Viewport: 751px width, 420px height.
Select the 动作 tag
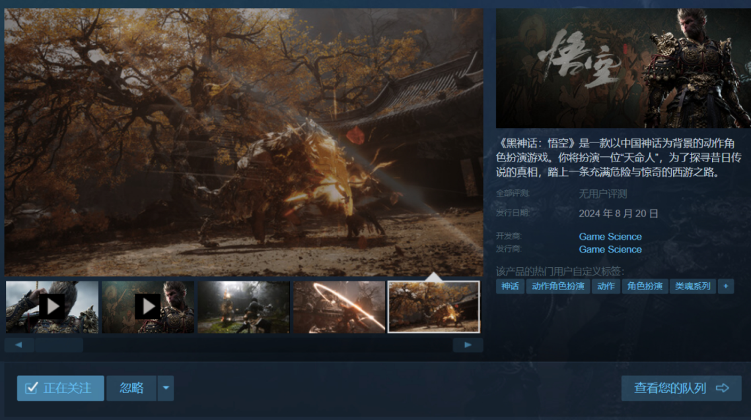[x=606, y=286]
